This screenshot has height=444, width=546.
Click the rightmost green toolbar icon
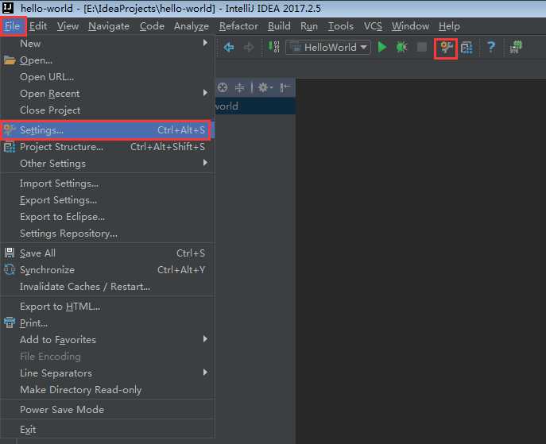tap(516, 48)
